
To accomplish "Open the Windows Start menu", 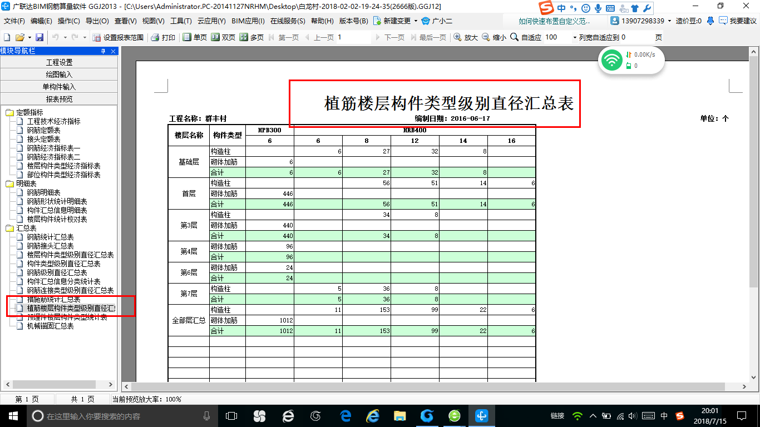I will click(13, 415).
